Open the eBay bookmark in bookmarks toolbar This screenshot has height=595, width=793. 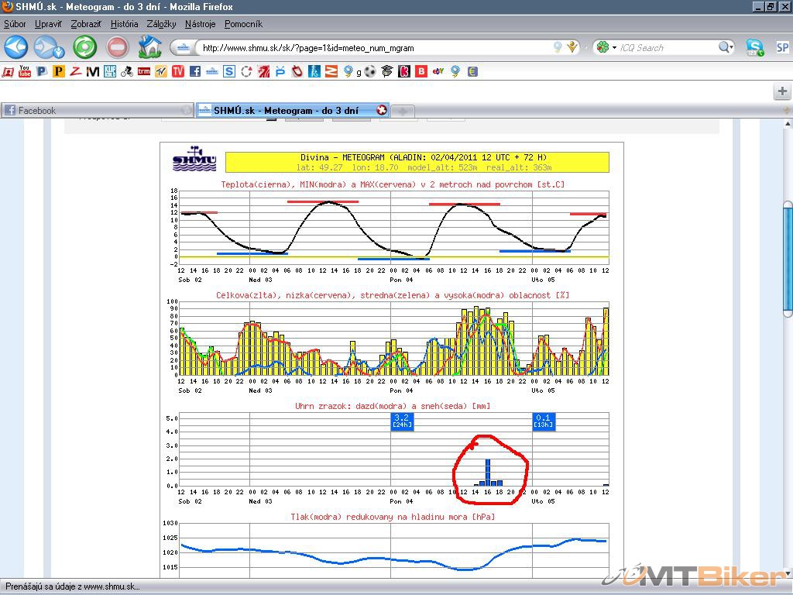pyautogui.click(x=438, y=71)
